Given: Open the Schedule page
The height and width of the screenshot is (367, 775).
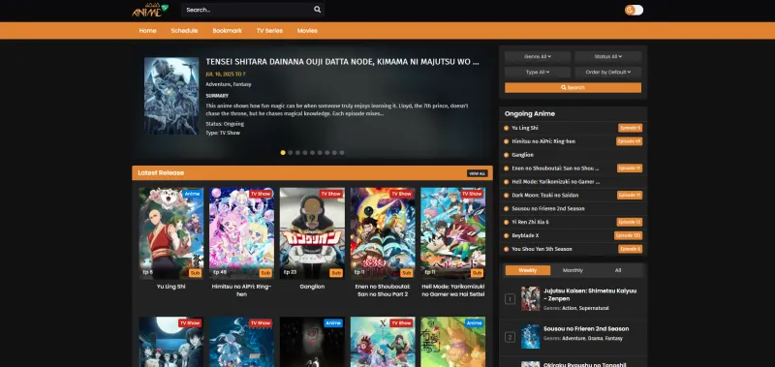Looking at the screenshot, I should (x=184, y=31).
